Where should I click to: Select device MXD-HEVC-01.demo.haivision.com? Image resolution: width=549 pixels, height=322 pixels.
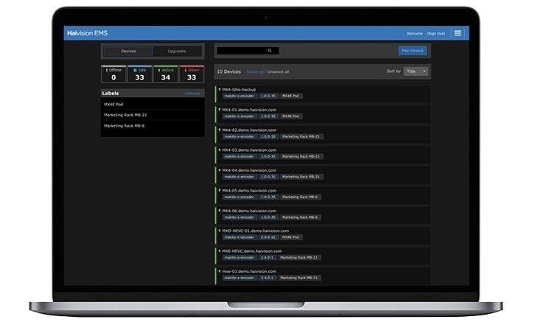coord(323,236)
